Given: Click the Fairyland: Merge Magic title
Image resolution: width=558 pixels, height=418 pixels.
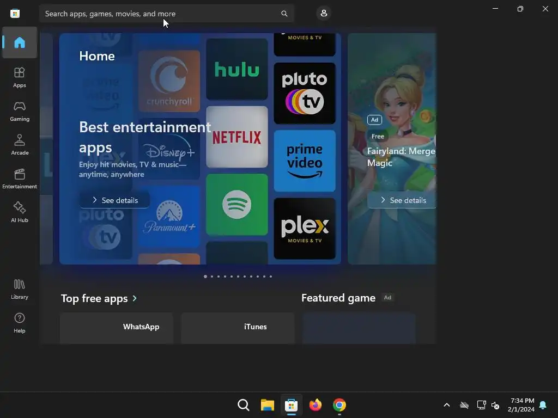Looking at the screenshot, I should point(401,157).
